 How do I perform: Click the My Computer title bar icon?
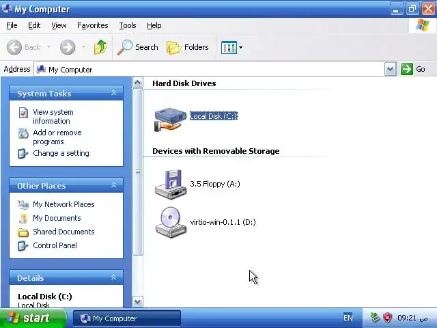pyautogui.click(x=7, y=9)
